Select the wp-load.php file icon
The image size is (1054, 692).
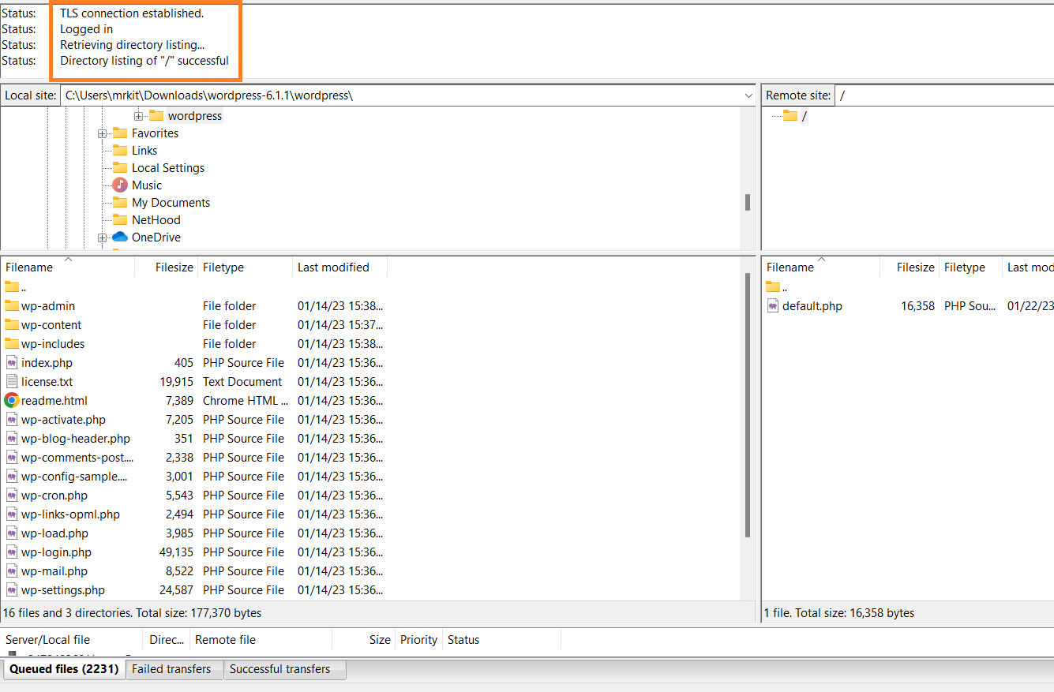click(12, 533)
